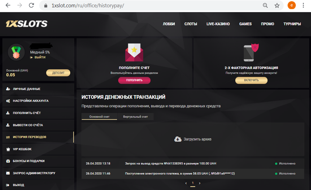This screenshot has height=190, width=311.
Task: Click the crown icon for VIP КЕШБЭК
Action: 8,149
